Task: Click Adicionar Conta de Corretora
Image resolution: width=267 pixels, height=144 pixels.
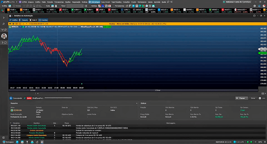Action: (237, 2)
